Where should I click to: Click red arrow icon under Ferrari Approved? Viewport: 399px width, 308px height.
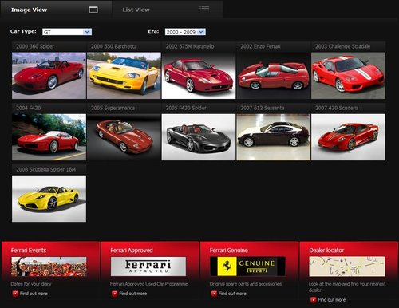click(114, 294)
